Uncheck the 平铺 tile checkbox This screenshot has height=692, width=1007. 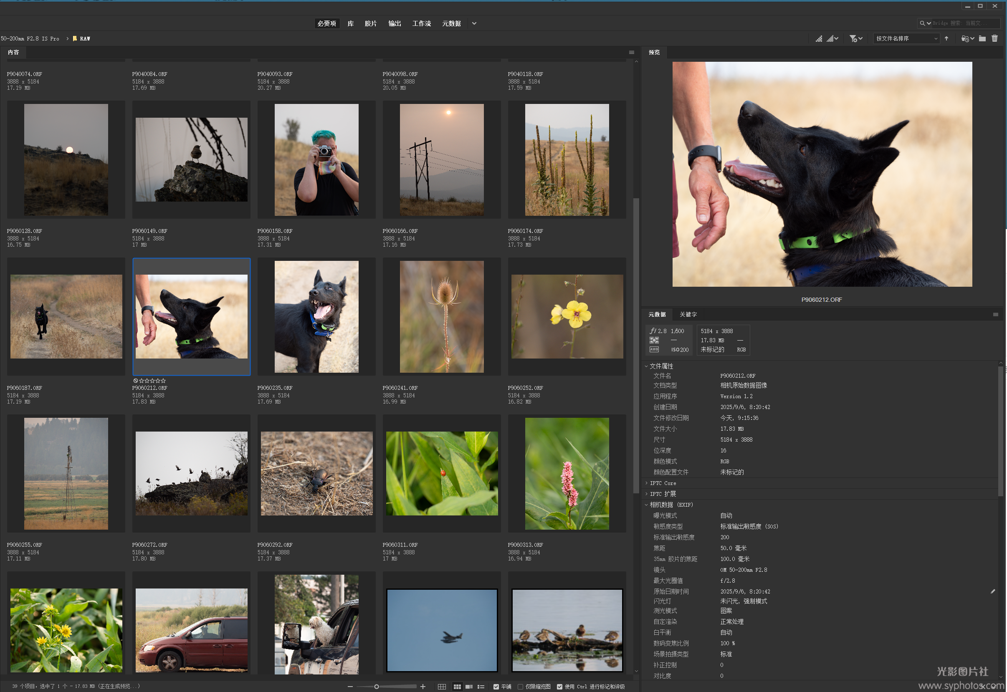click(496, 686)
